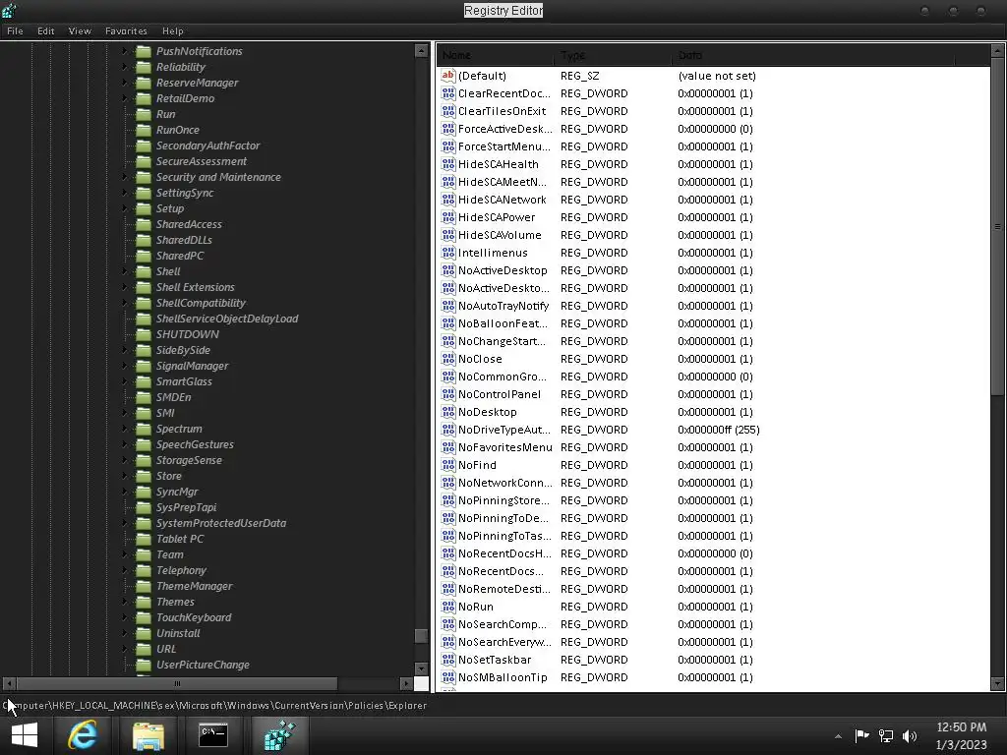Expand the SettingSync key
This screenshot has width=1007, height=755.
pyautogui.click(x=125, y=193)
